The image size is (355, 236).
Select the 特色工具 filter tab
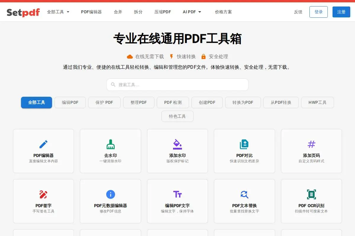click(x=177, y=116)
